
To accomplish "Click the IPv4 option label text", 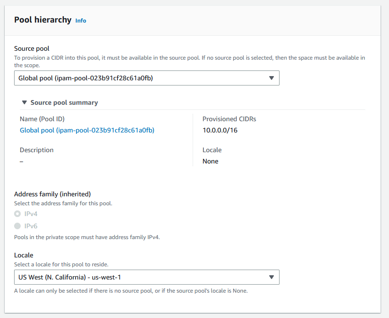I will click(31, 214).
